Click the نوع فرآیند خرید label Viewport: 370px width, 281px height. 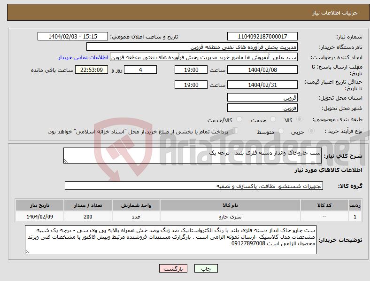tap(343, 131)
